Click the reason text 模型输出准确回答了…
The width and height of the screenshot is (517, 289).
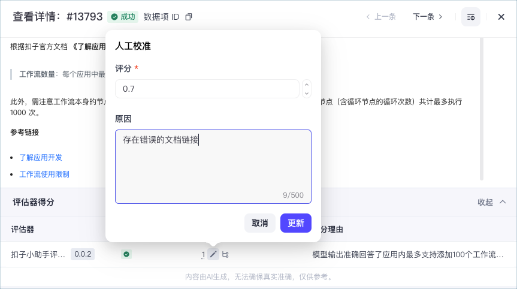408,254
